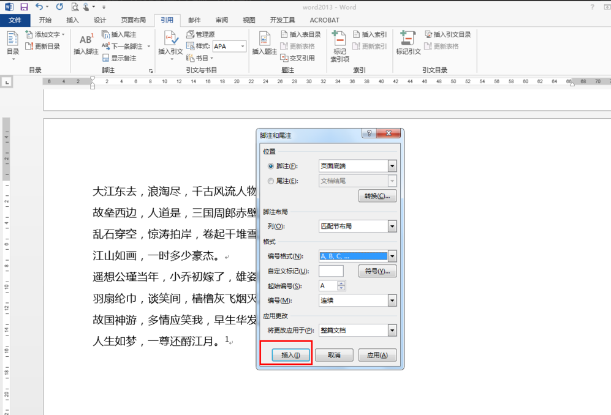Click the 应用(A) apply button
Screen dimensions: 611x415
pos(377,355)
